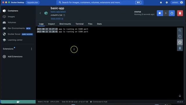Open the Learning center

point(15,40)
